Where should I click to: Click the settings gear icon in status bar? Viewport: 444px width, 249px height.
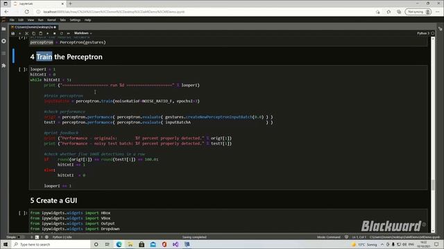[46, 237]
